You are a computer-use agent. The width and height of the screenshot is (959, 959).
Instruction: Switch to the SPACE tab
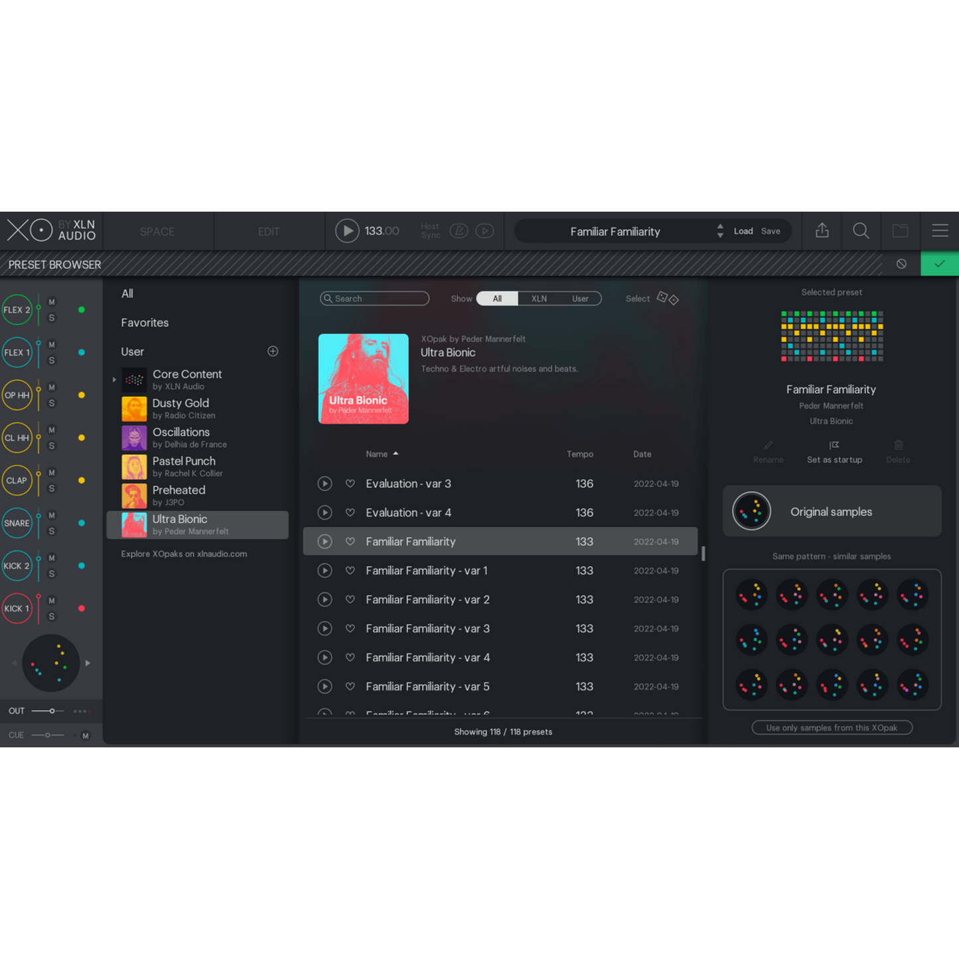[x=157, y=232]
